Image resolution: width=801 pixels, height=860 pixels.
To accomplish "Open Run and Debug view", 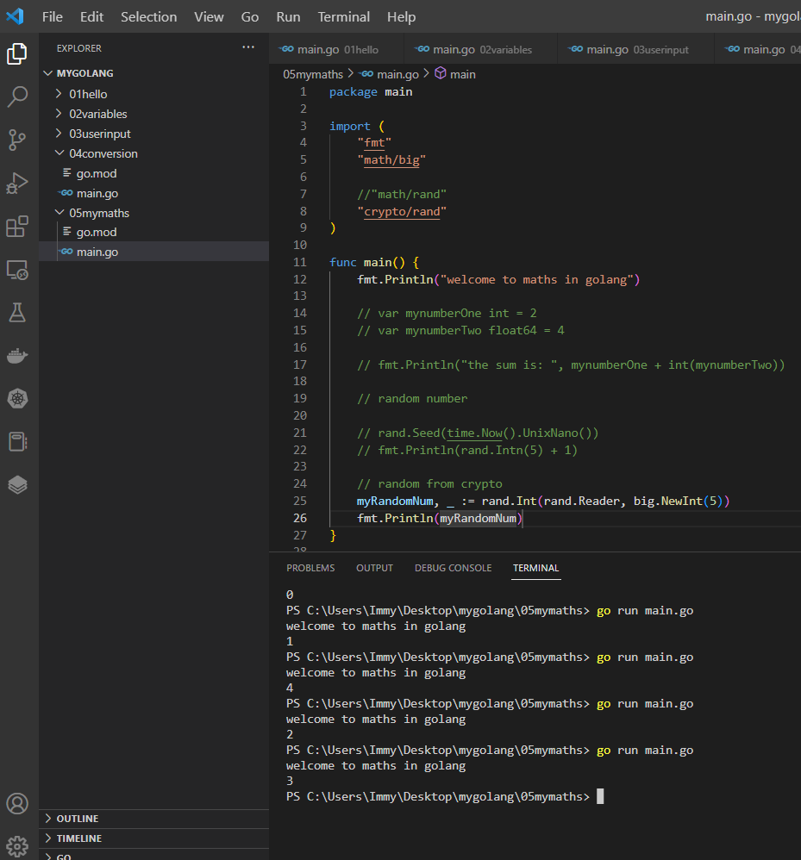I will pos(17,184).
